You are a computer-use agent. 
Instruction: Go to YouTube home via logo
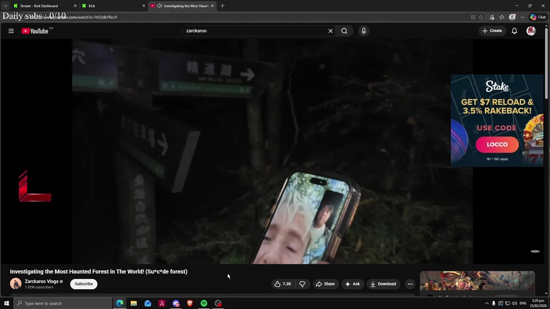tap(35, 31)
